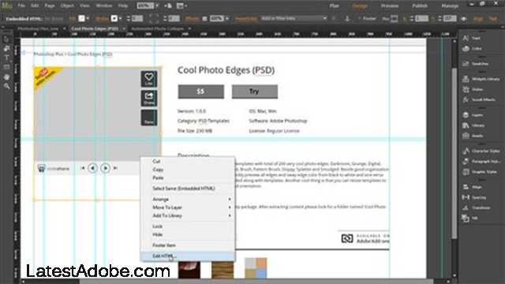The width and height of the screenshot is (505, 284).
Task: Open the Align panel
Action: [472, 187]
